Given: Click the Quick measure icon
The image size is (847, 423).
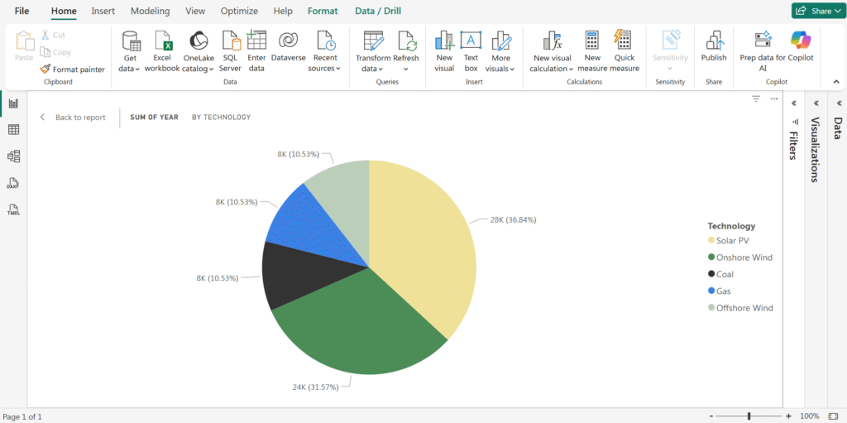Looking at the screenshot, I should [x=624, y=41].
